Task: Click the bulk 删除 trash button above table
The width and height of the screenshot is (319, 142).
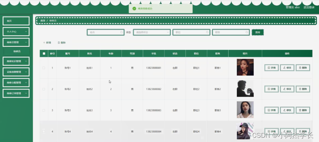Action: pos(62,43)
